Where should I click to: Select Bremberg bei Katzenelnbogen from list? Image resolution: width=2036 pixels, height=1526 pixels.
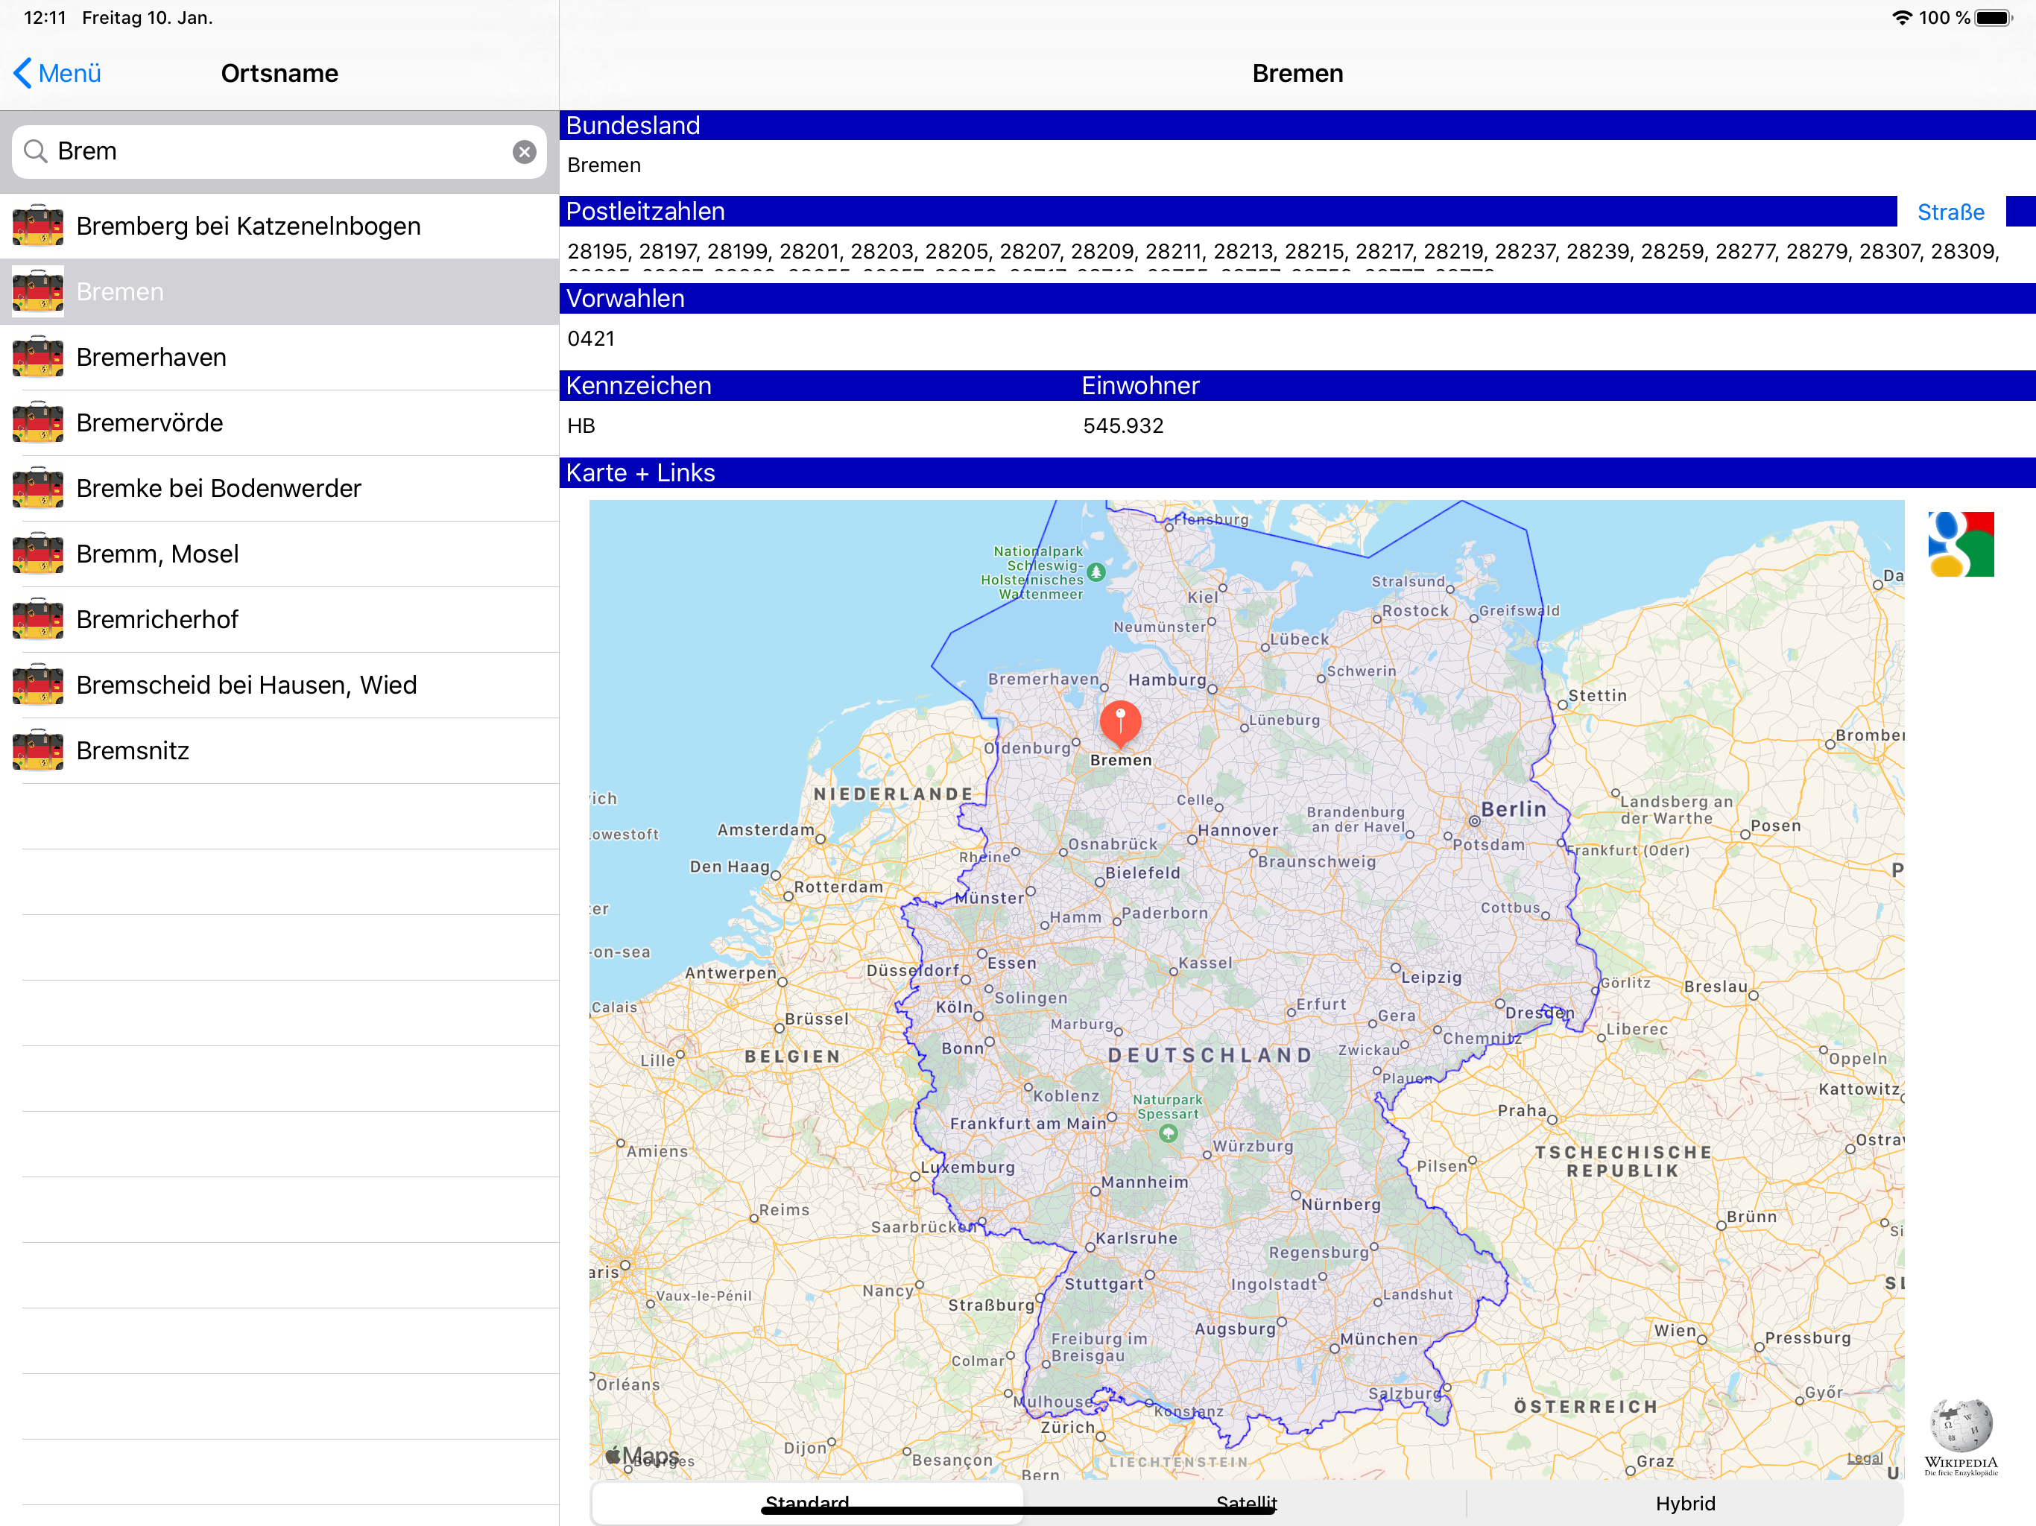279,227
